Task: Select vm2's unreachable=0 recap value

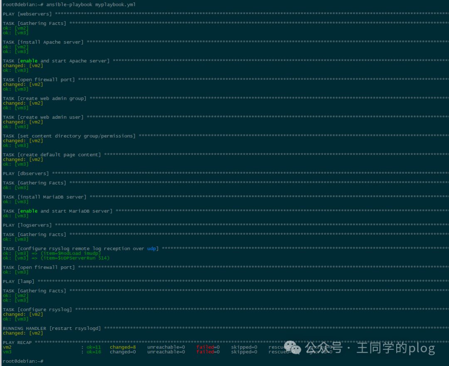Action: (x=166, y=347)
